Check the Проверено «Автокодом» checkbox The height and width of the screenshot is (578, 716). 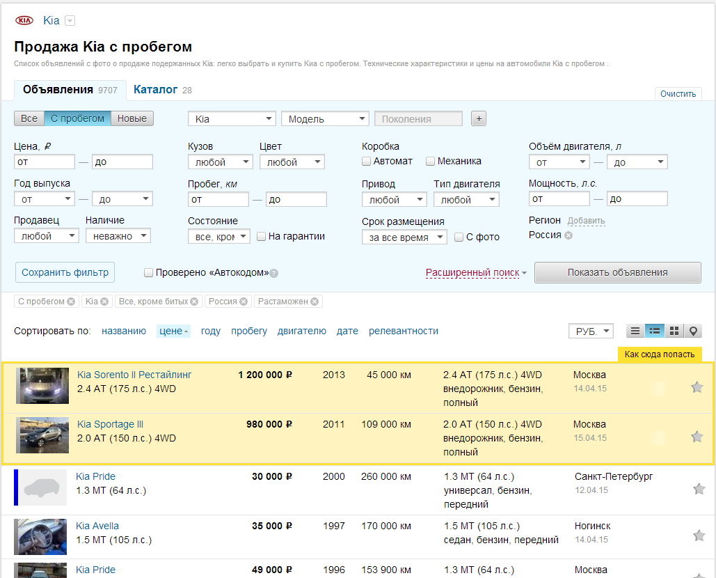(148, 273)
